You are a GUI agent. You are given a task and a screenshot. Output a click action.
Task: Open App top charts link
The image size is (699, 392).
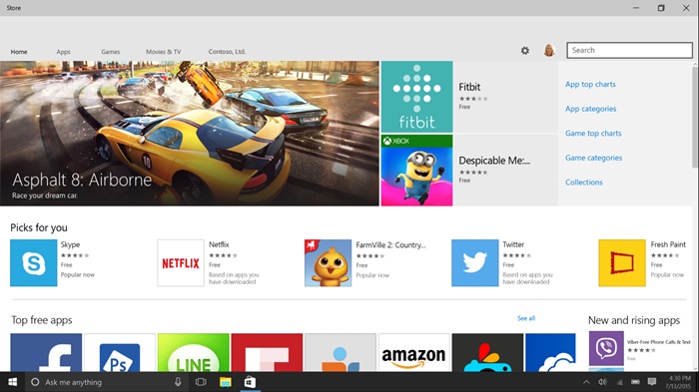[590, 84]
